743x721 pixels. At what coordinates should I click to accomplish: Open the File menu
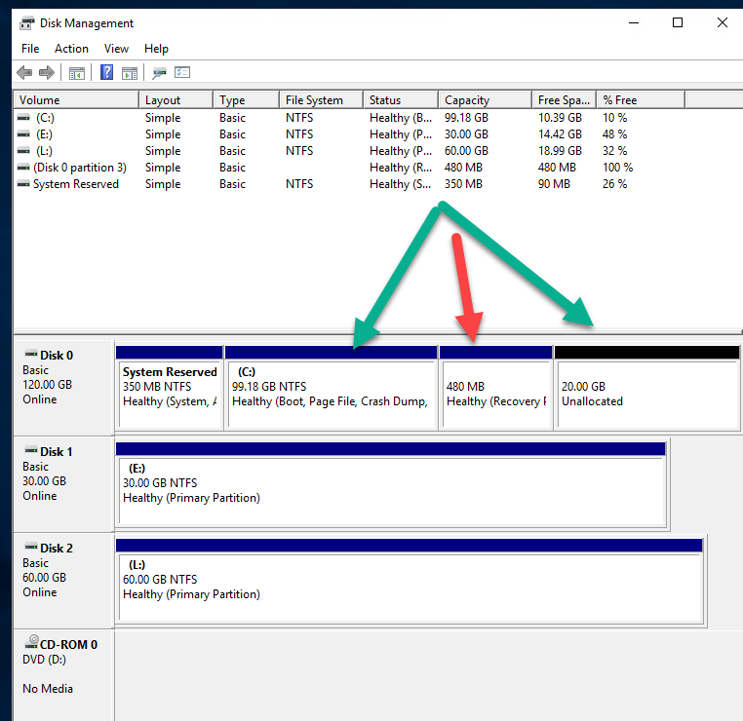pyautogui.click(x=30, y=49)
